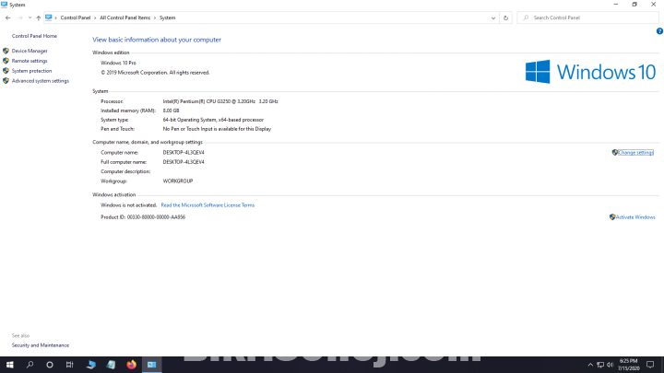Click the Back navigation arrow
The image size is (664, 373).
pyautogui.click(x=8, y=17)
